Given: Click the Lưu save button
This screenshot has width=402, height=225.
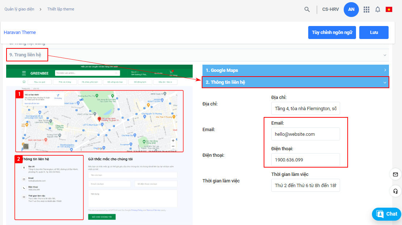Looking at the screenshot, I should (x=374, y=33).
